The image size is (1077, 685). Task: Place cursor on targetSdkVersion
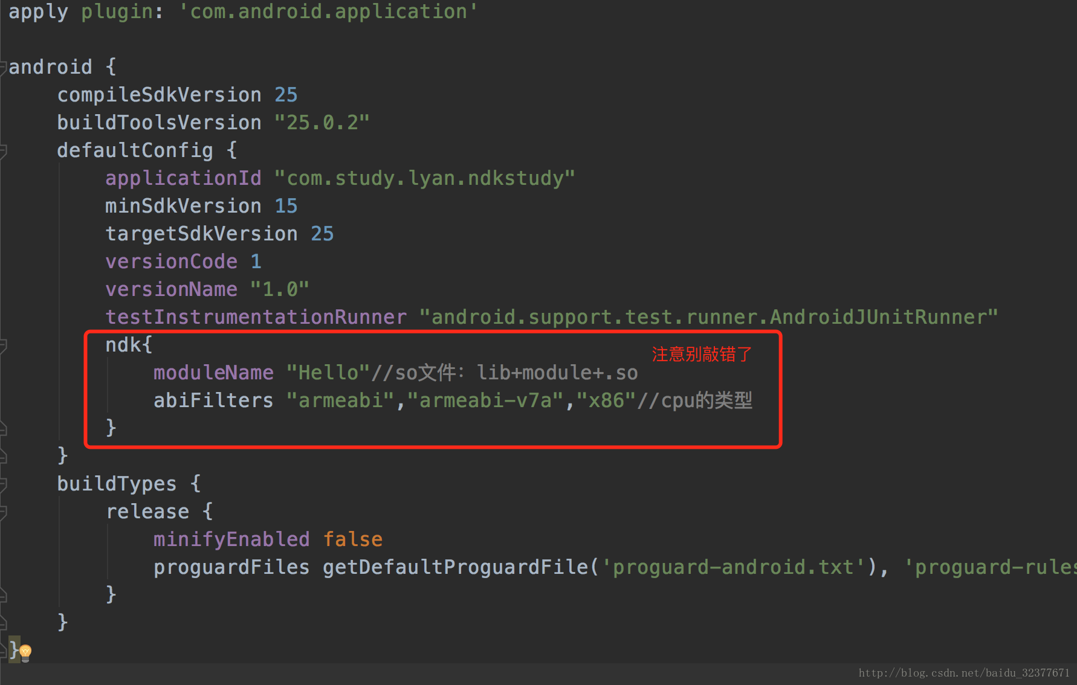tap(201, 234)
